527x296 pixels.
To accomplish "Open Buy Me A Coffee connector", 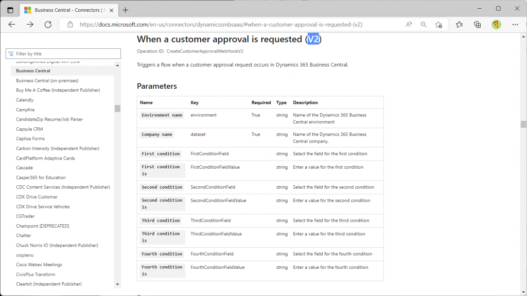I will pyautogui.click(x=58, y=90).
